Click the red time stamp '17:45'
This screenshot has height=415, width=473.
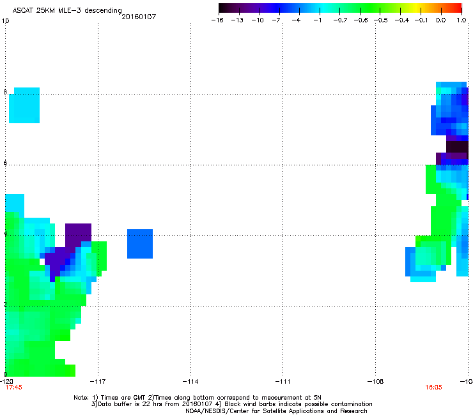13,388
